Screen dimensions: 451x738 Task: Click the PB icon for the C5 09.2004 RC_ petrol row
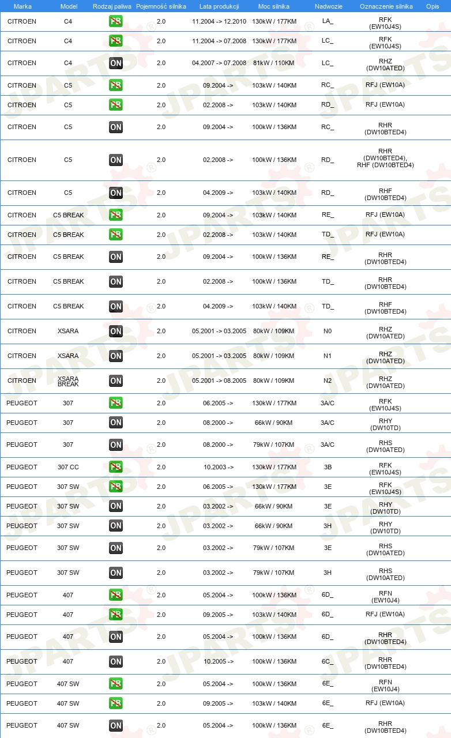(115, 85)
